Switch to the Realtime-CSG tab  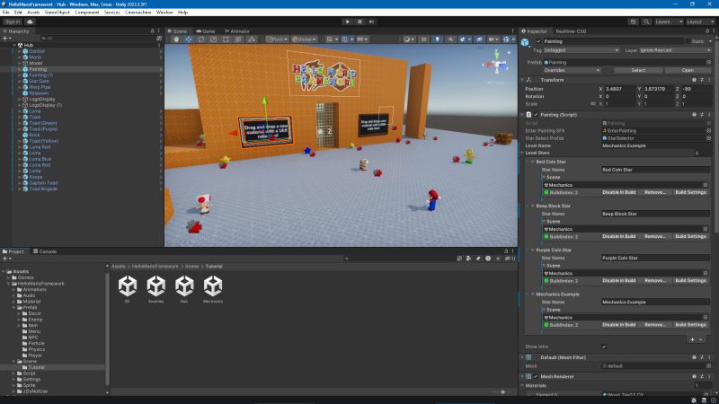pyautogui.click(x=571, y=31)
